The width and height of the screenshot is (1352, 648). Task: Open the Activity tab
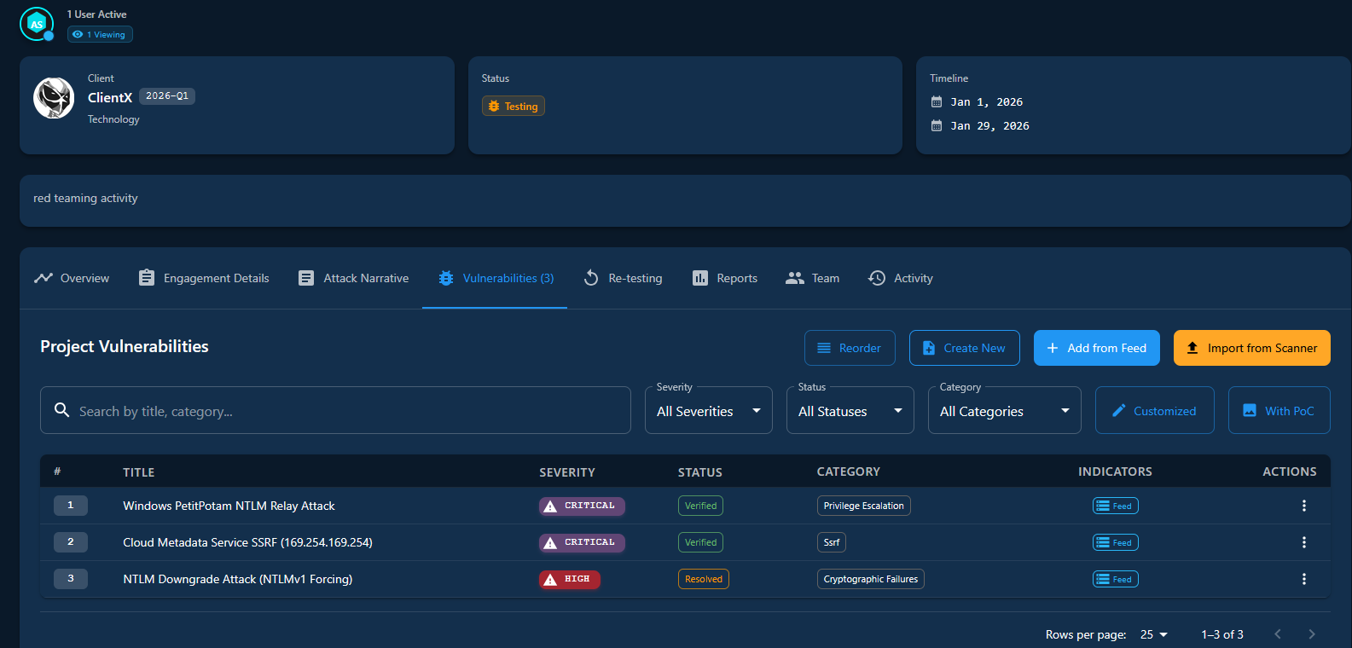coord(901,278)
